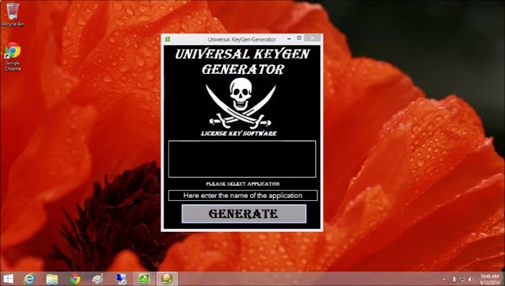Open File Explorer from the taskbar
This screenshot has height=286, width=505.
(x=52, y=279)
